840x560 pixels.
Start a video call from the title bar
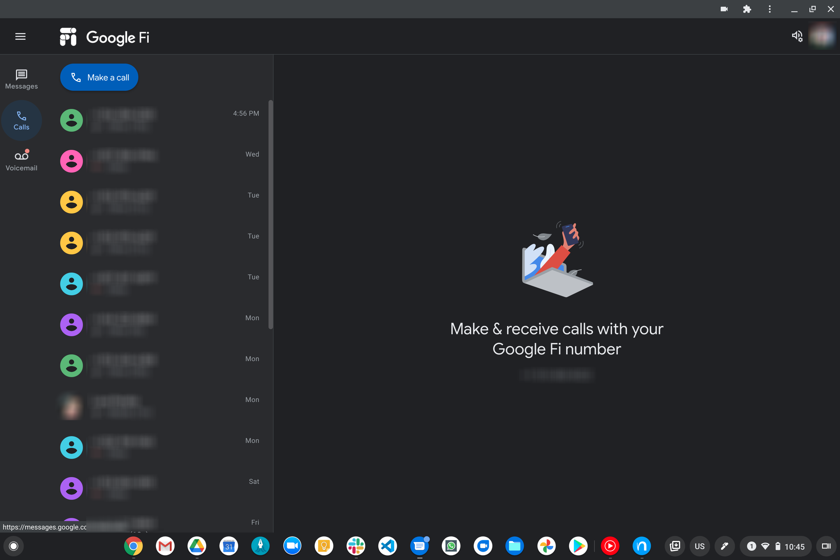pyautogui.click(x=724, y=9)
